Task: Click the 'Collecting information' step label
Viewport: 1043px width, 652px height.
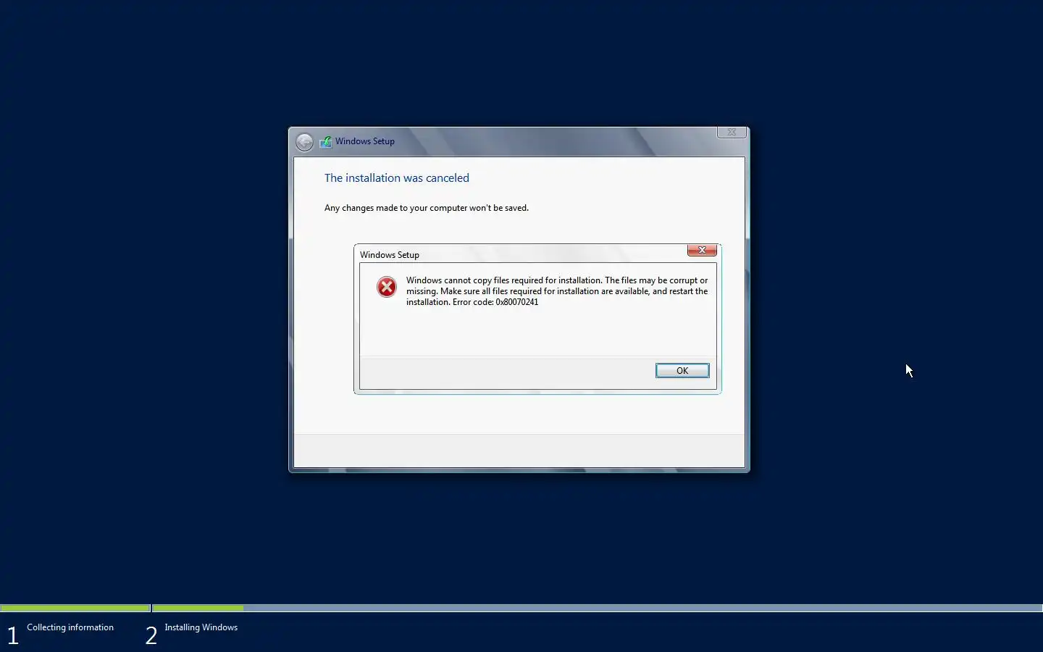Action: click(x=70, y=627)
